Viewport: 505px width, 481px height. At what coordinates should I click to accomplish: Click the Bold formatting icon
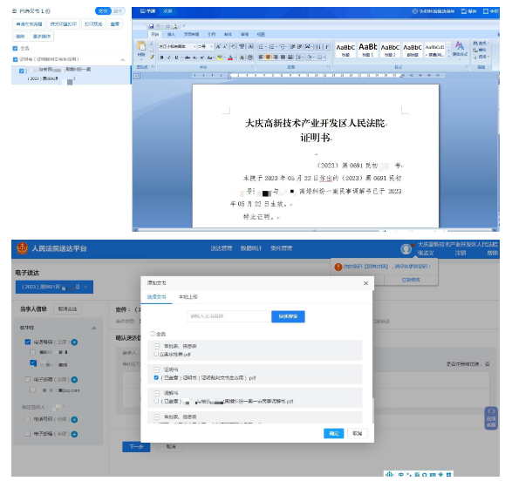[x=161, y=58]
